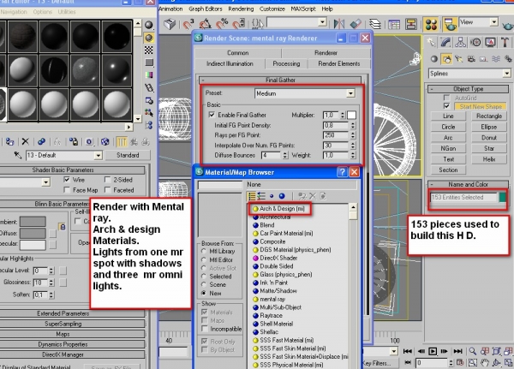Collapse the Final Gather rollout
This screenshot has width=514, height=369.
tap(281, 80)
